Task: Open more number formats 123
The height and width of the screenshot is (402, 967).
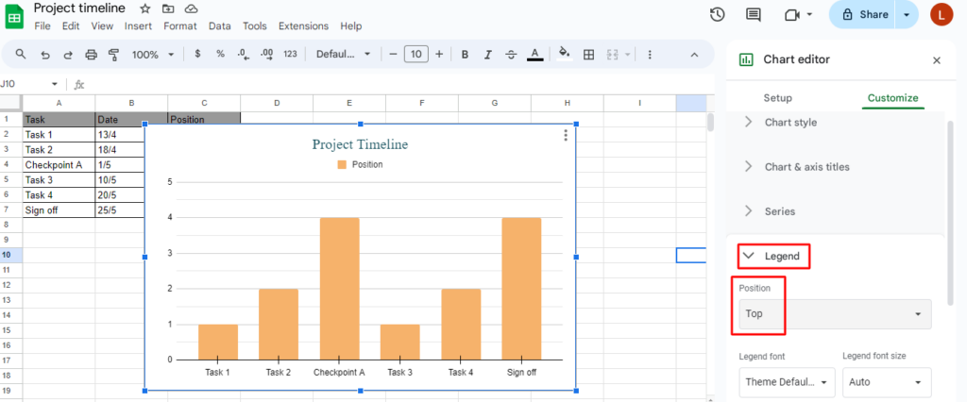Action: coord(291,54)
